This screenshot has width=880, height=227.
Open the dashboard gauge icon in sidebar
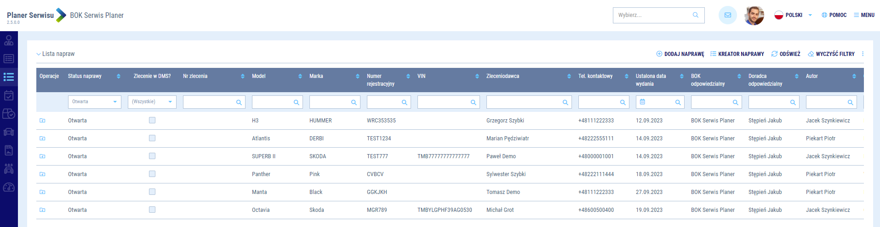[9, 187]
